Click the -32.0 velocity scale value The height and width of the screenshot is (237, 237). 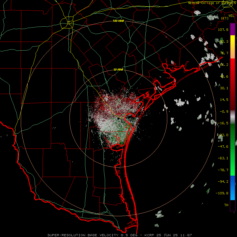[223, 135]
